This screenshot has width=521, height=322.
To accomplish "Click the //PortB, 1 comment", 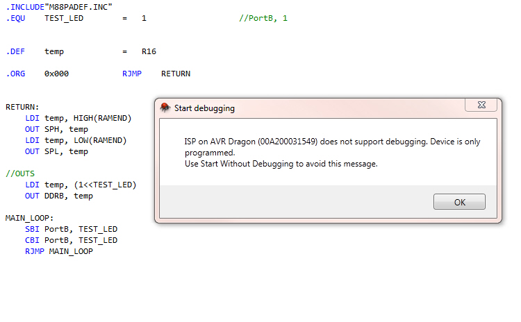I will [x=263, y=18].
